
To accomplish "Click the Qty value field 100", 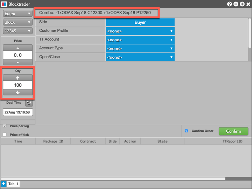I will (x=18, y=85).
